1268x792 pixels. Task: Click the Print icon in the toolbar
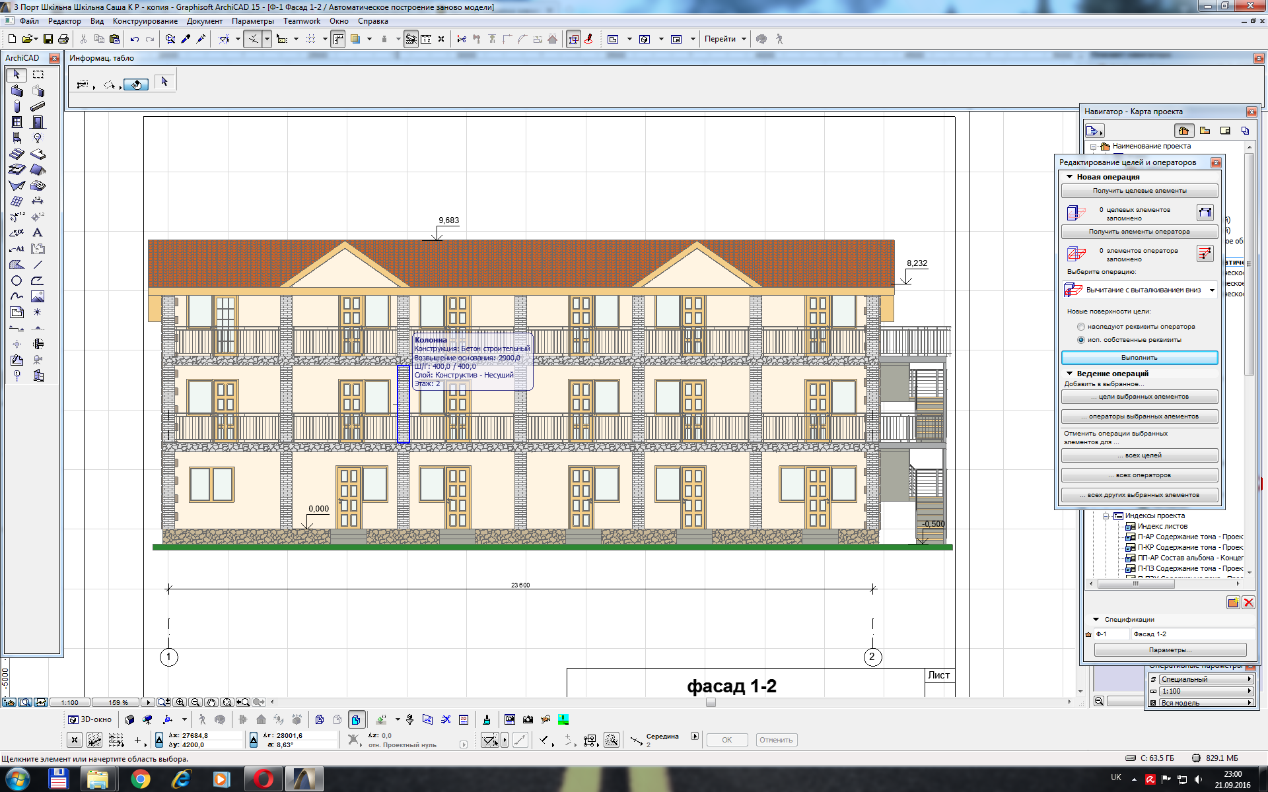point(63,39)
